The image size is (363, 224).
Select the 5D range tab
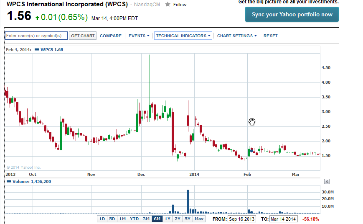[112, 219]
